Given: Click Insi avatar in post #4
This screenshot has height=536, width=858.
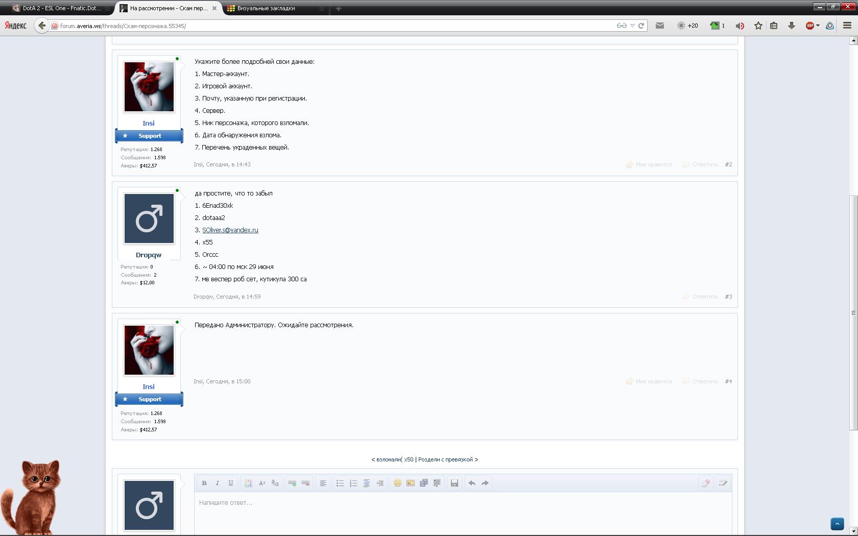Looking at the screenshot, I should point(149,350).
